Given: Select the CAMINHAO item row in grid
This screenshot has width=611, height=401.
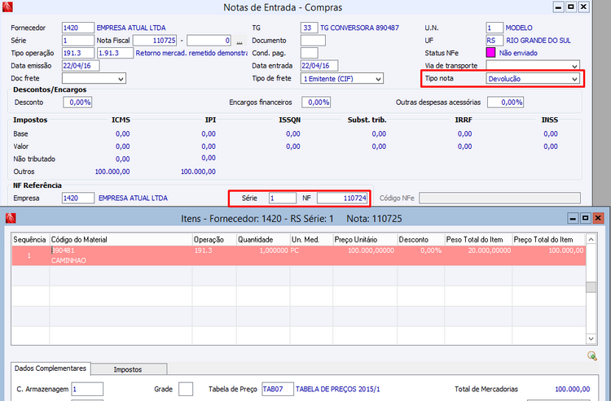Looking at the screenshot, I should 244,255.
